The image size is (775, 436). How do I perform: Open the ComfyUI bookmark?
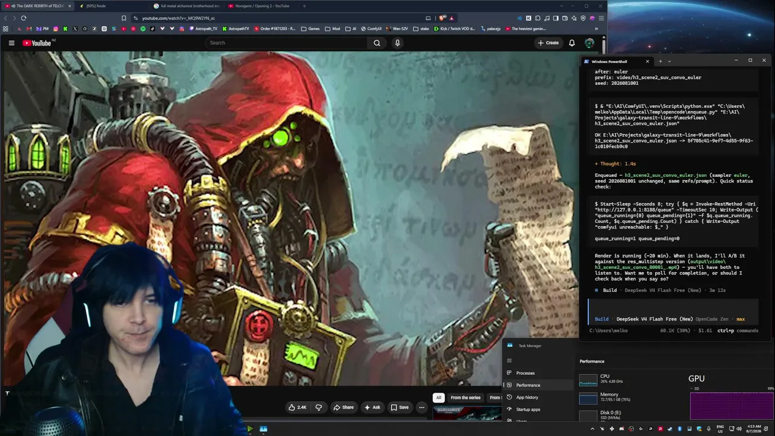tap(371, 28)
